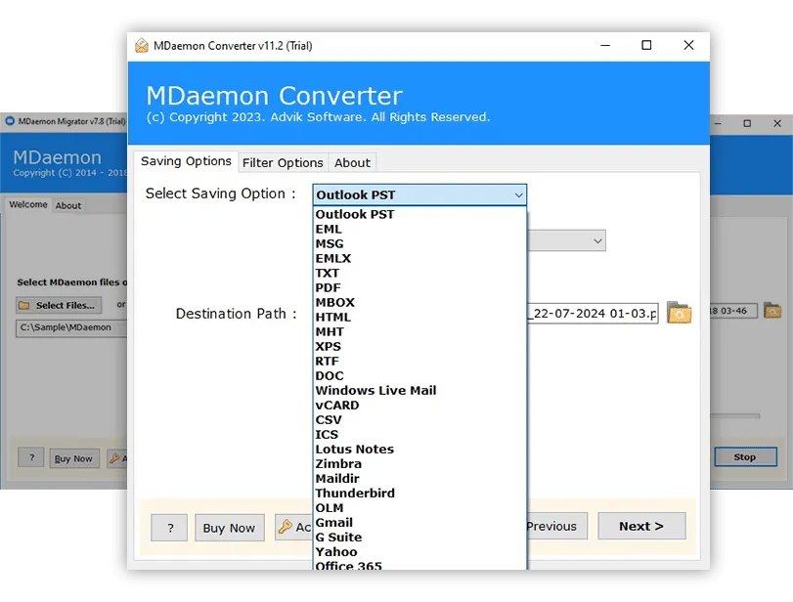The width and height of the screenshot is (793, 602).
Task: Click folder icon on Select Files button
Action: (x=23, y=305)
